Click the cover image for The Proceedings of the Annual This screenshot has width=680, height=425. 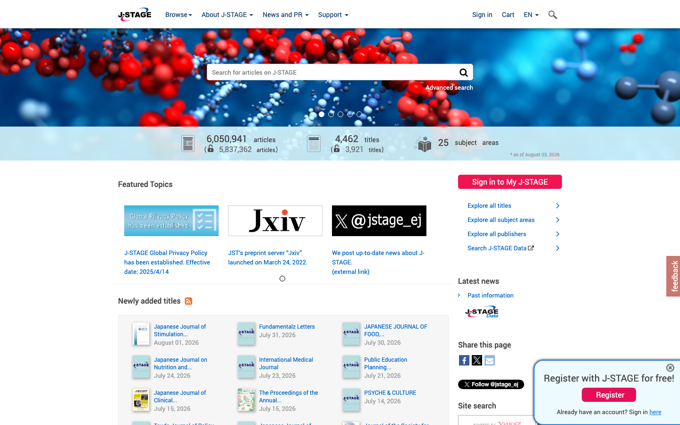tap(246, 400)
